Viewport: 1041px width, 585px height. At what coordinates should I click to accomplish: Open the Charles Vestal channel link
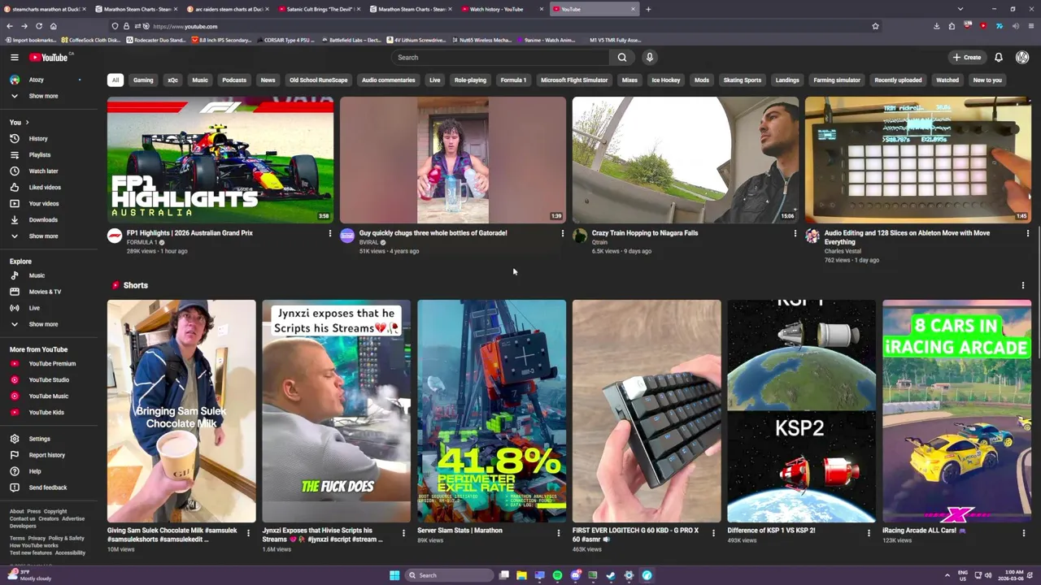[843, 251]
